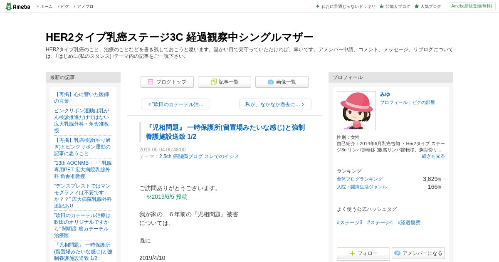The image size is (499, 262).
Task: Click the profile avatar with pink hat
Action: pyautogui.click(x=356, y=111)
